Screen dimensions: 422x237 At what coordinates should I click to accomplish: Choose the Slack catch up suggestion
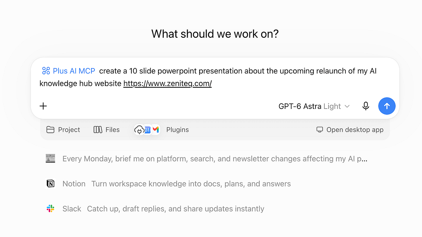coord(155,209)
